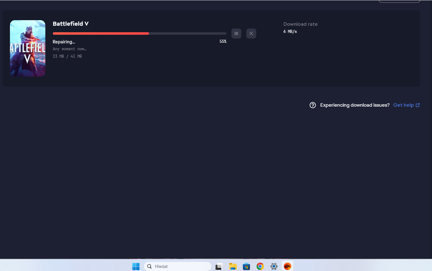Cancel the Battlefield V repair

tap(251, 33)
